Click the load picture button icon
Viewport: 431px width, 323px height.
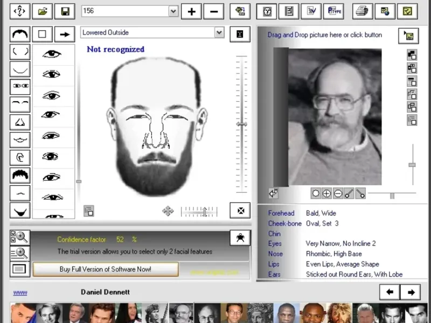(x=408, y=36)
